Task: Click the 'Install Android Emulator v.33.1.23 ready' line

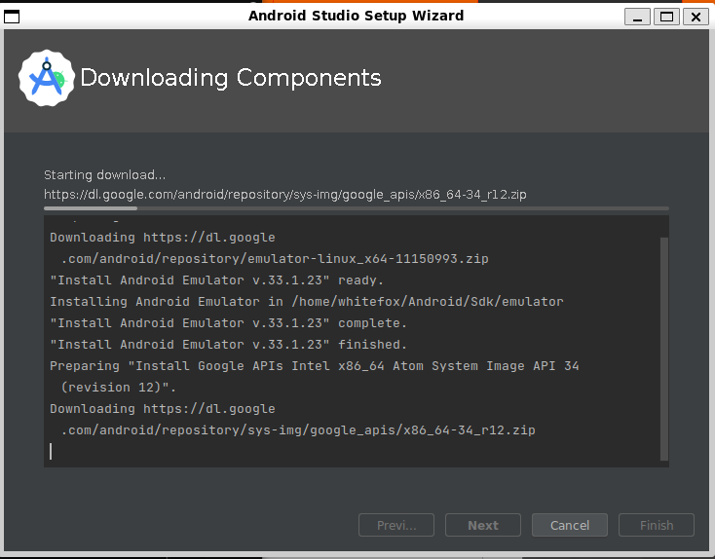Action: pos(216,280)
